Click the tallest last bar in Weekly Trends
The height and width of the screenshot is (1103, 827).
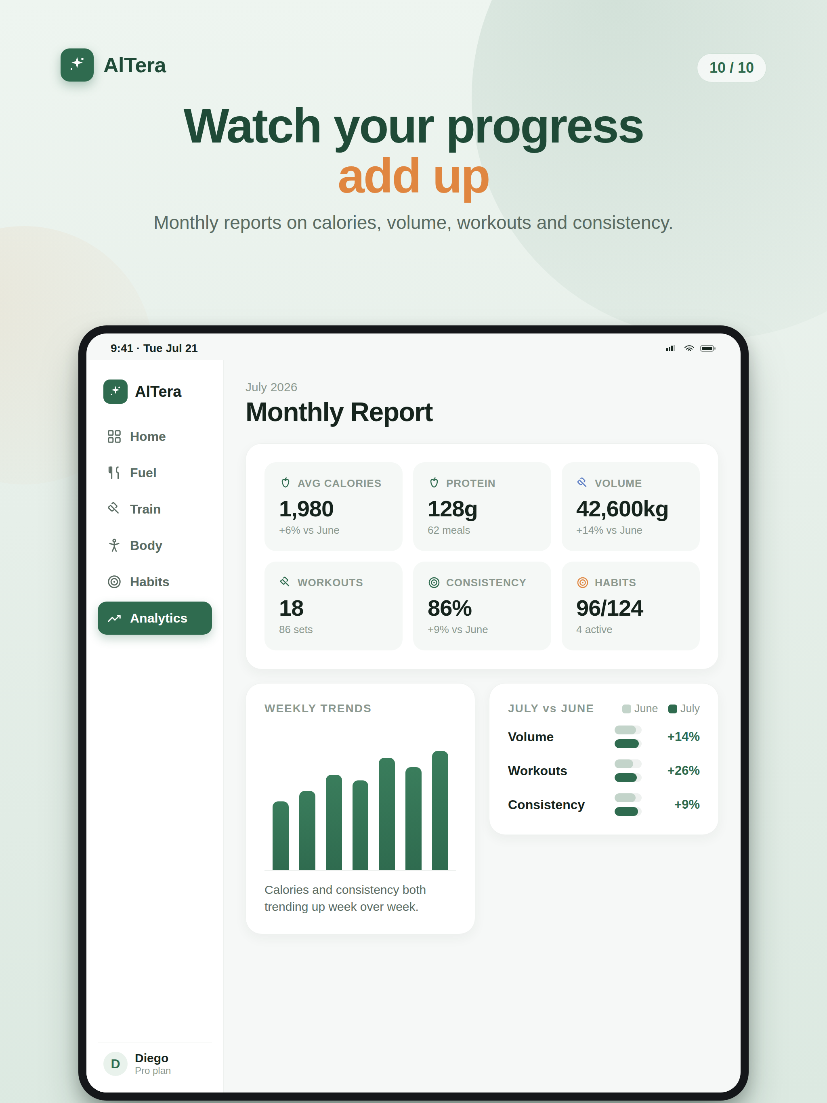click(440, 810)
